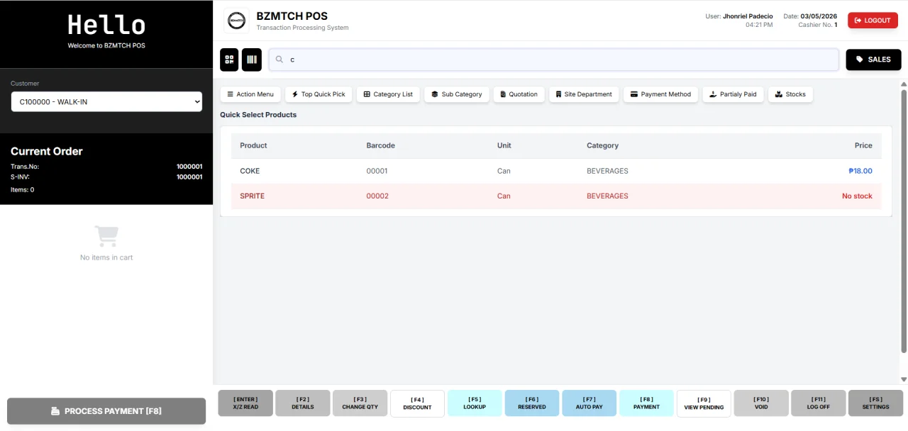Activate the barcode scanner icon

[x=252, y=60]
